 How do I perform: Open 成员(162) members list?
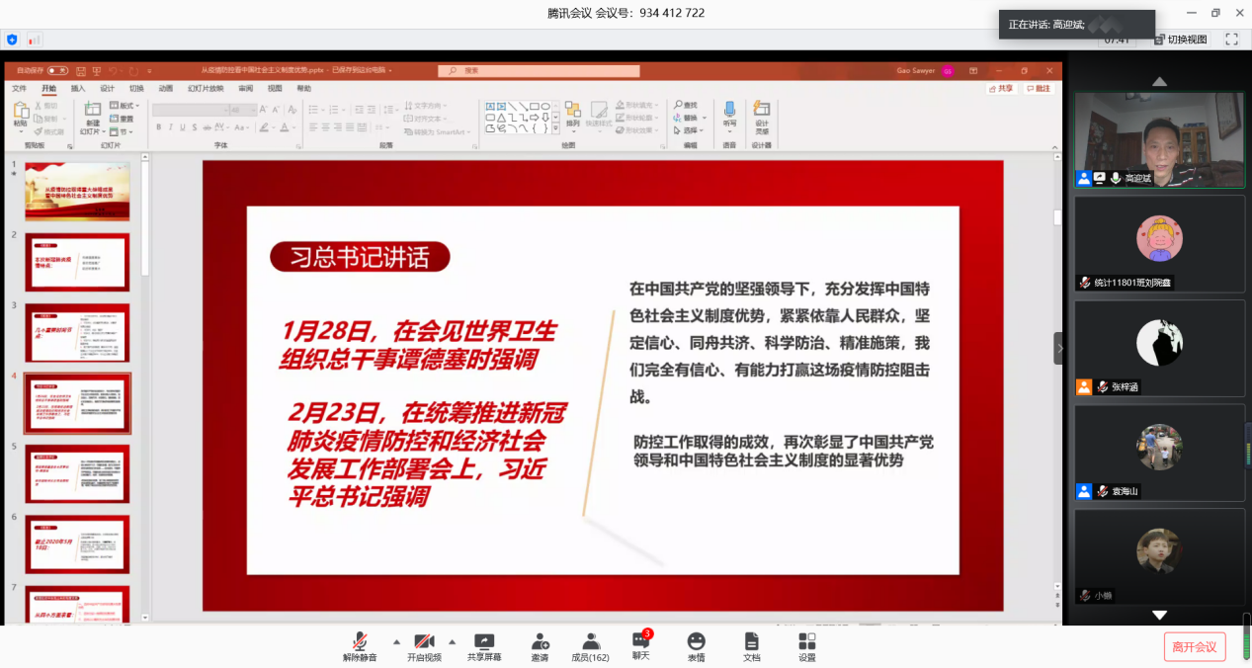pos(590,642)
